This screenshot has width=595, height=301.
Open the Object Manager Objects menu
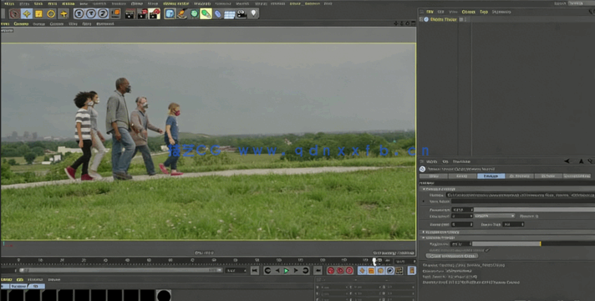468,12
